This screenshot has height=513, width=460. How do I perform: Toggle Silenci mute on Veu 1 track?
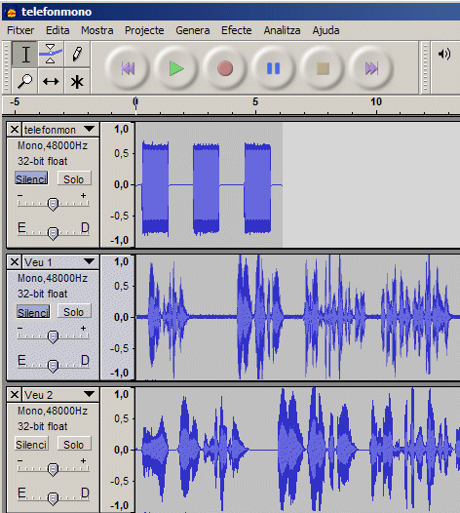click(33, 312)
